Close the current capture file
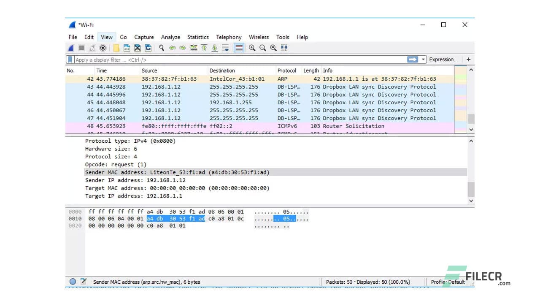 137,48
